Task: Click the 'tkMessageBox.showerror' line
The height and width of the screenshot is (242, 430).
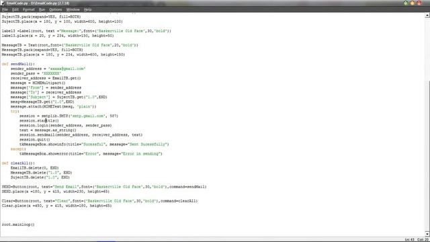Action: tap(91, 154)
